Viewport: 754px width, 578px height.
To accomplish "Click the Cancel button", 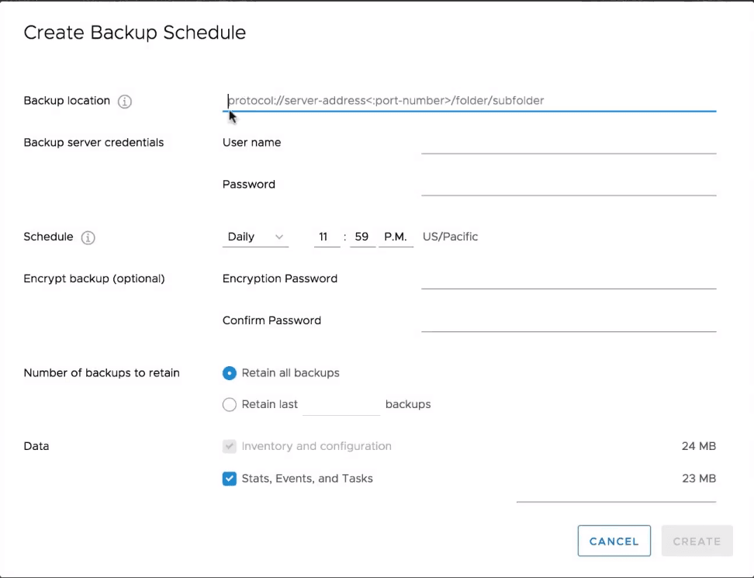I will 614,542.
